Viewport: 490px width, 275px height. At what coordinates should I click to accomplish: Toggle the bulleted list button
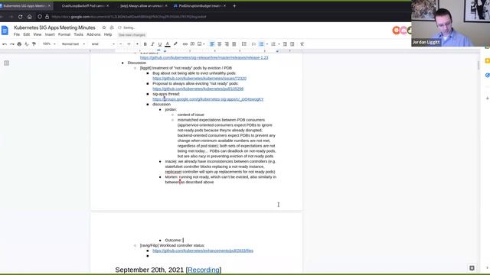coord(262,44)
